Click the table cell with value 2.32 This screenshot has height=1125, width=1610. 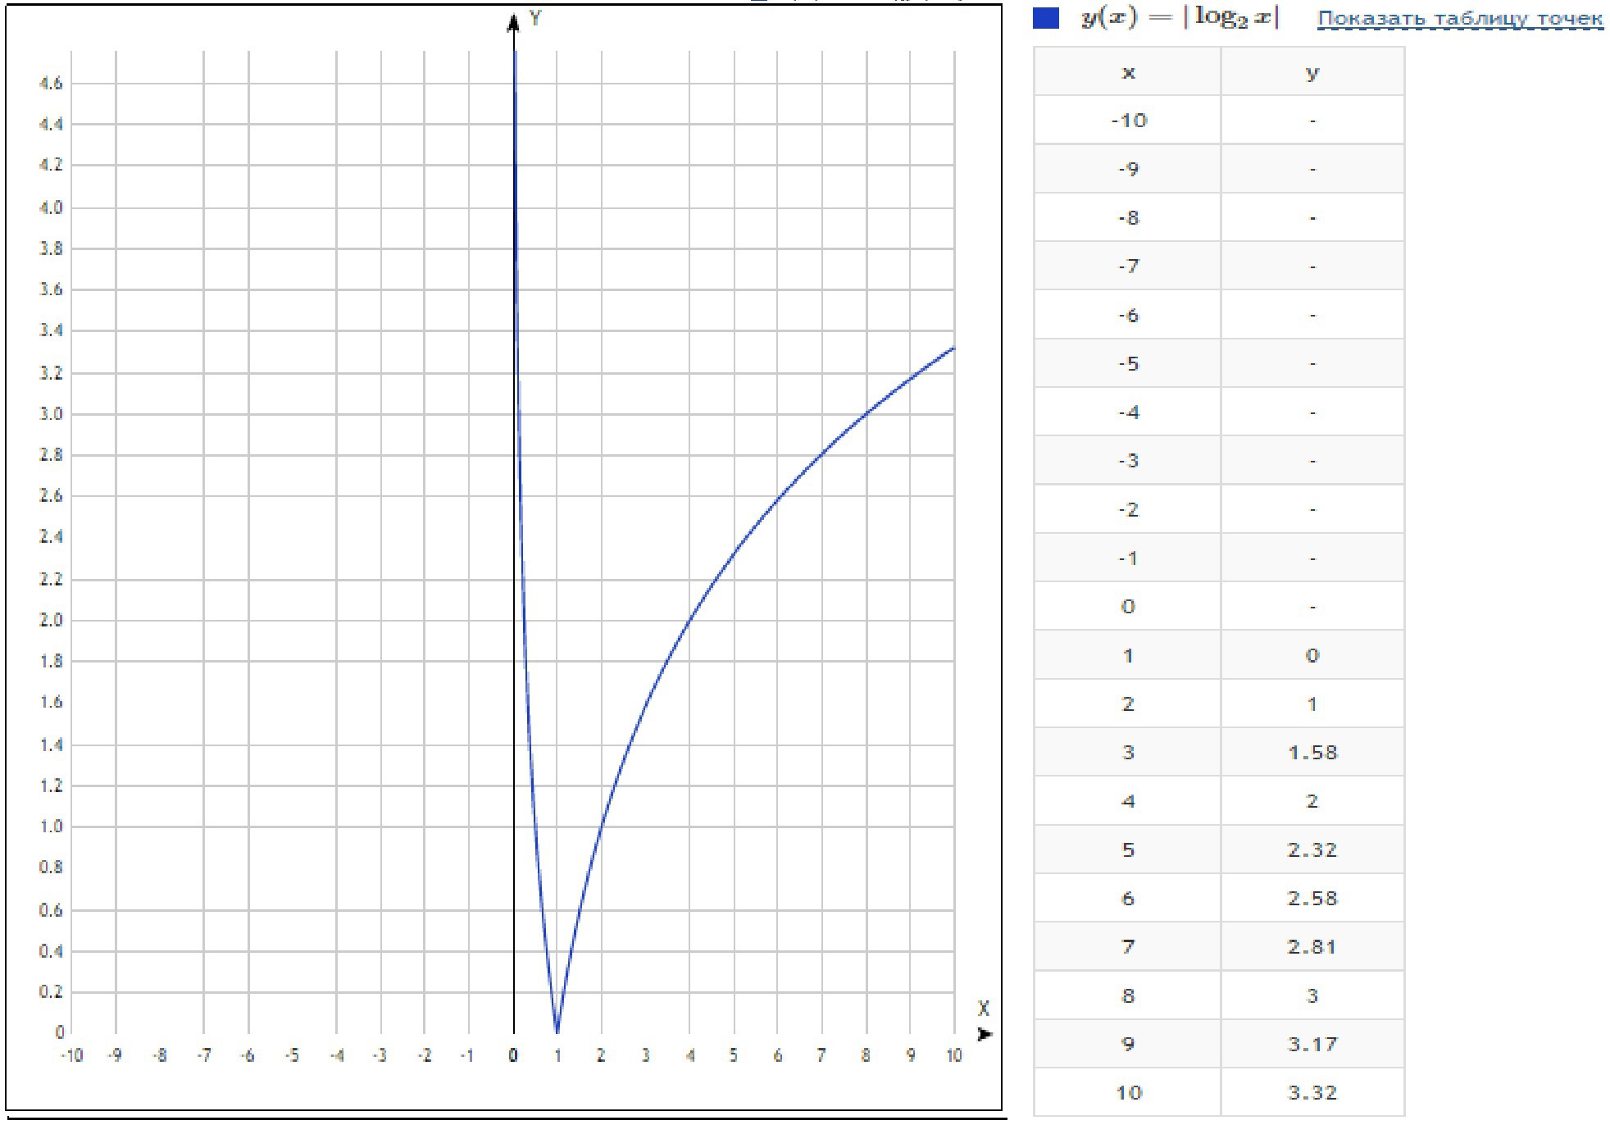(x=1312, y=850)
